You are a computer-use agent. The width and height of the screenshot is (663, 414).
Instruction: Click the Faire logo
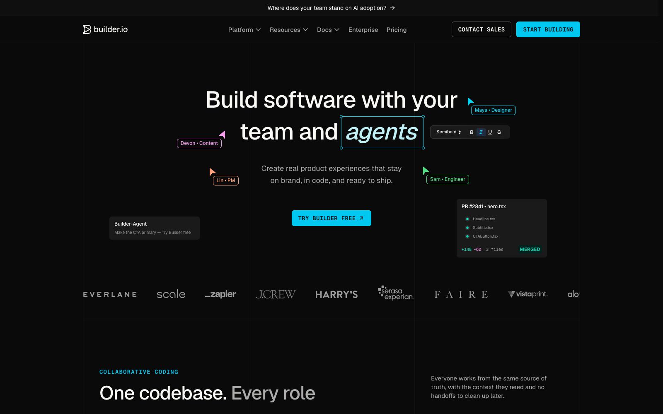pyautogui.click(x=461, y=294)
